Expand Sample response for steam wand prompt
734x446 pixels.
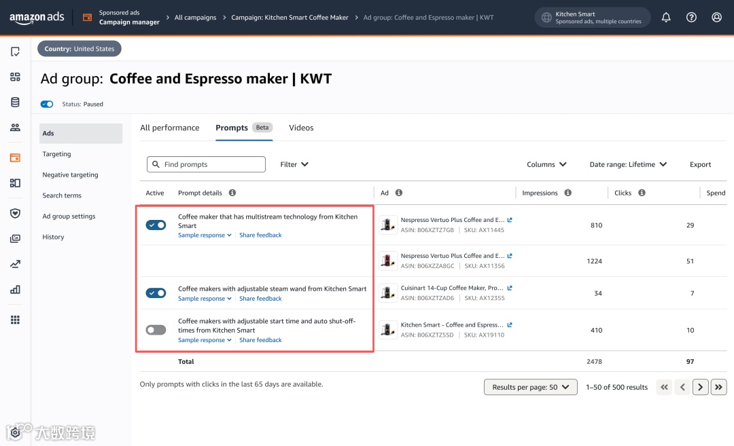205,299
